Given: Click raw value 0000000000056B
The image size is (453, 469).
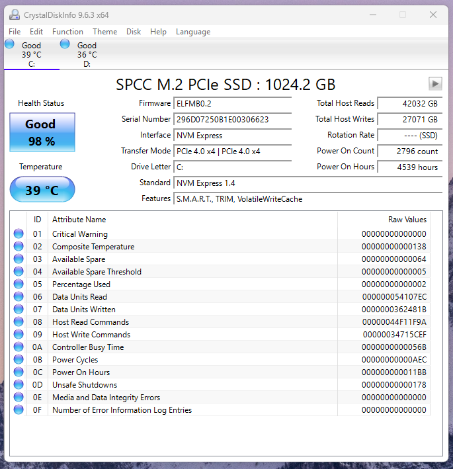Looking at the screenshot, I should (393, 347).
